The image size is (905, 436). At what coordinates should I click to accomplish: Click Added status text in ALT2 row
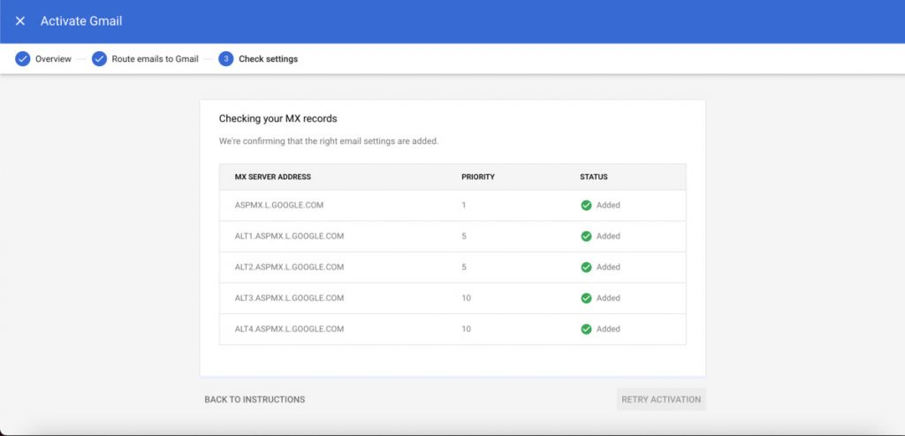click(608, 267)
